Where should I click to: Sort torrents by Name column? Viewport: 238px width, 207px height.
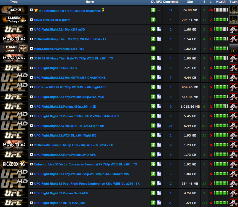coord(90,2)
